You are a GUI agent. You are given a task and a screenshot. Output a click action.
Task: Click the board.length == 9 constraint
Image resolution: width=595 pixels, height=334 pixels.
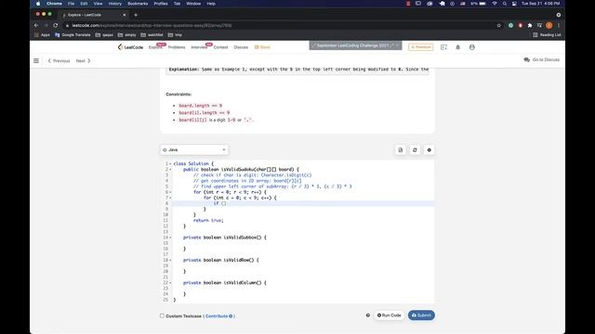pyautogui.click(x=201, y=106)
